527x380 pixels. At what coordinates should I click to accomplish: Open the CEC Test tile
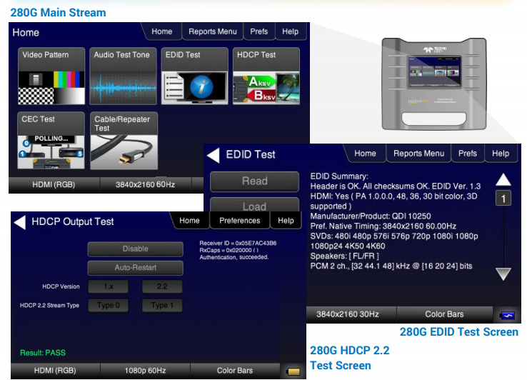(51, 141)
